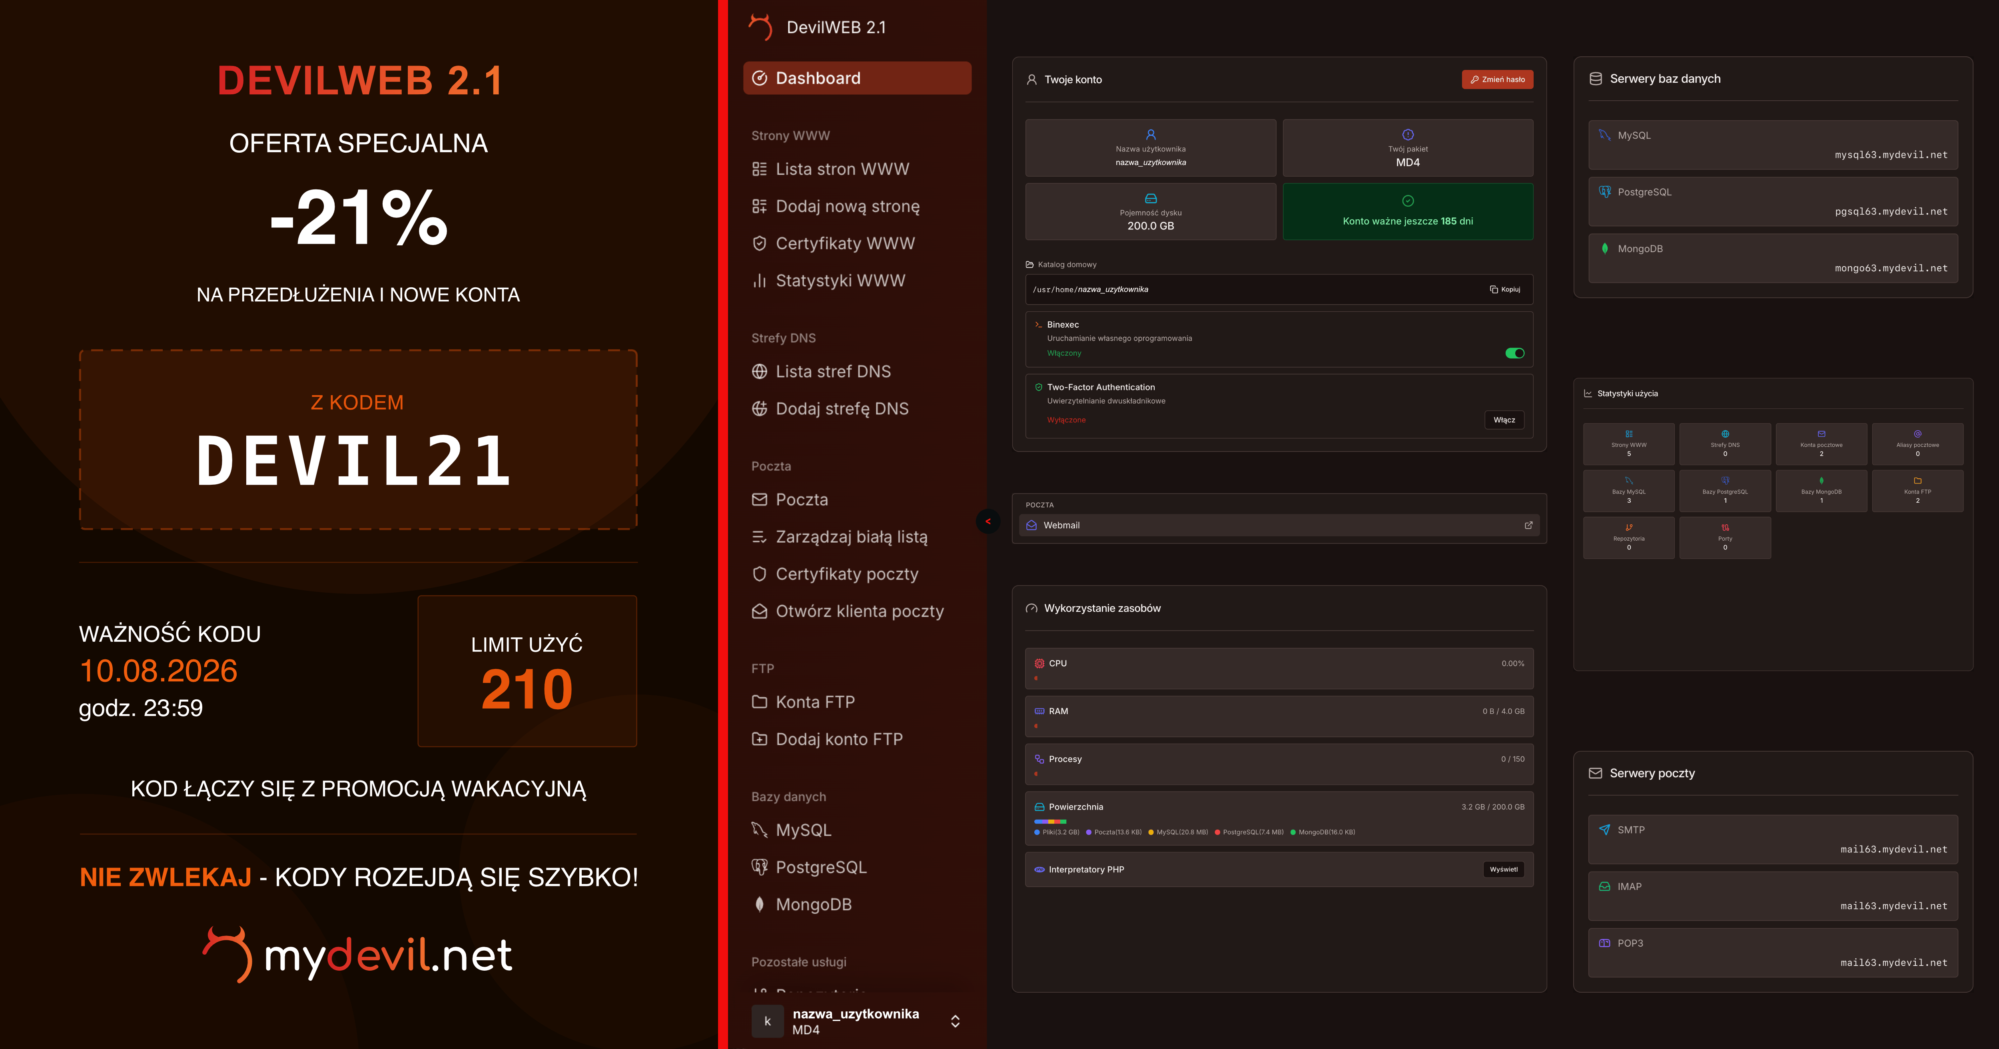Screen dimensions: 1999x1049
Task: Click the CPU chip icon in resources
Action: (1039, 663)
